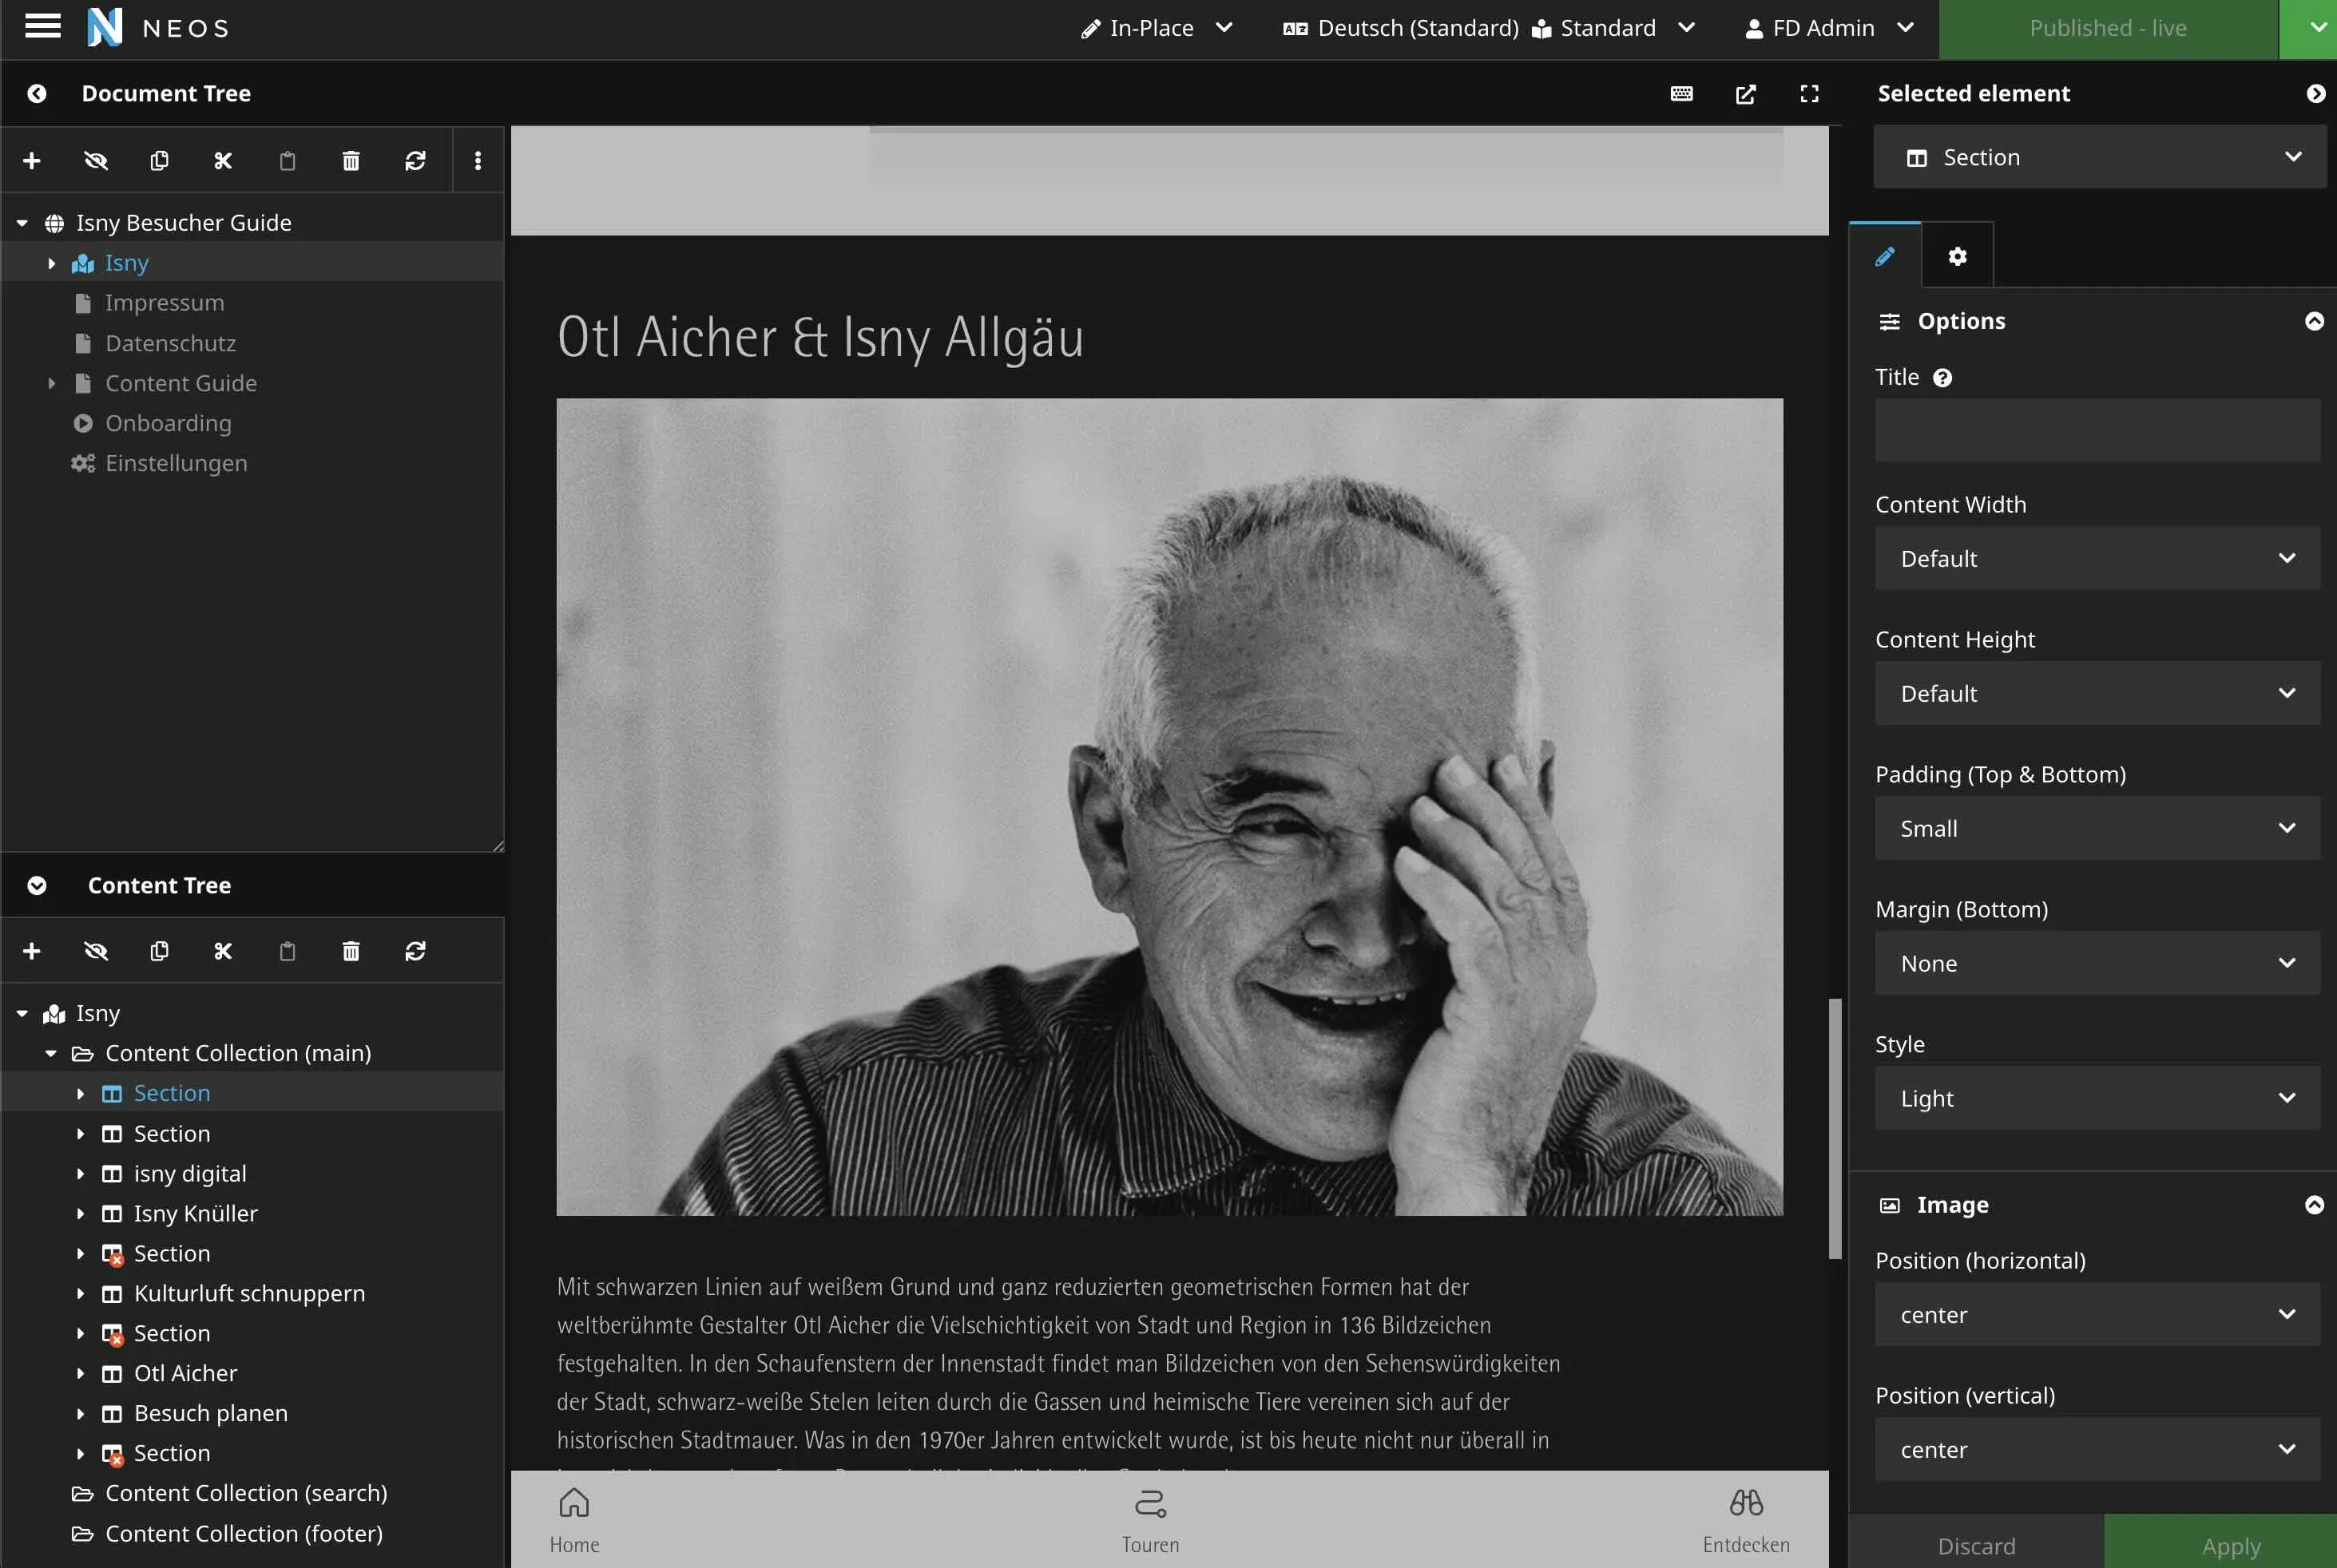Expand Isny node in Document Tree
Image resolution: width=2337 pixels, height=1568 pixels.
coord(51,263)
